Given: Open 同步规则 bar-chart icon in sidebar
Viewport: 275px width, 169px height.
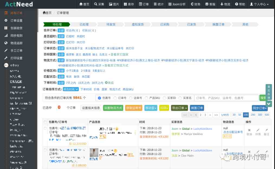Looking at the screenshot, I should 6,35.
